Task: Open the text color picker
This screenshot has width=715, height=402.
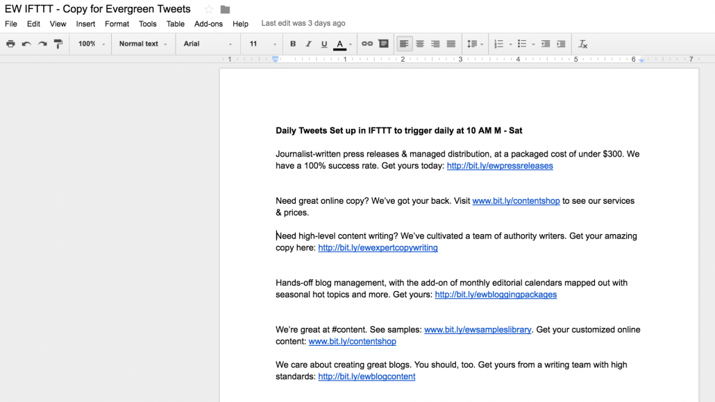Action: pos(339,44)
